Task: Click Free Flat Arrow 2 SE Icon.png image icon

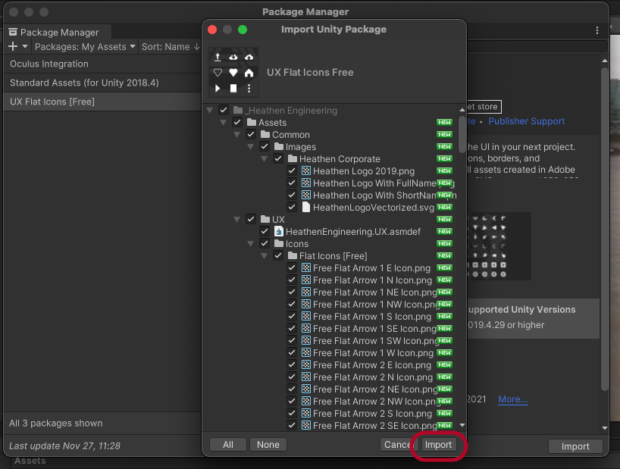Action: [306, 426]
